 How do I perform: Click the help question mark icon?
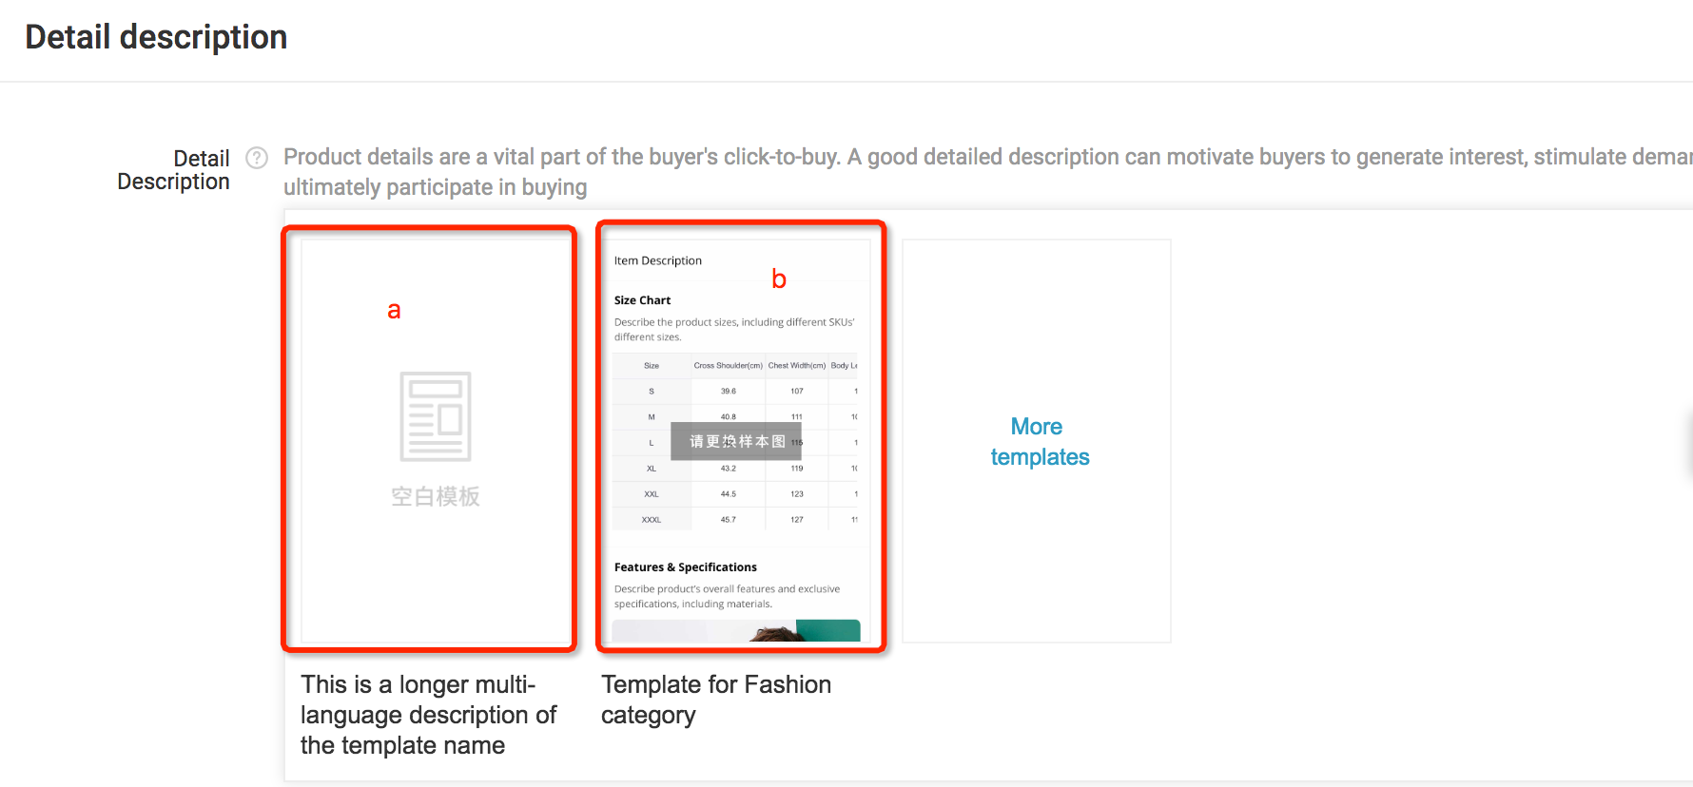coord(257,158)
